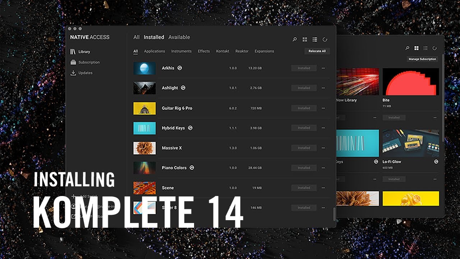This screenshot has width=460, height=259.
Task: Switch front window to list view
Action: pos(315,40)
